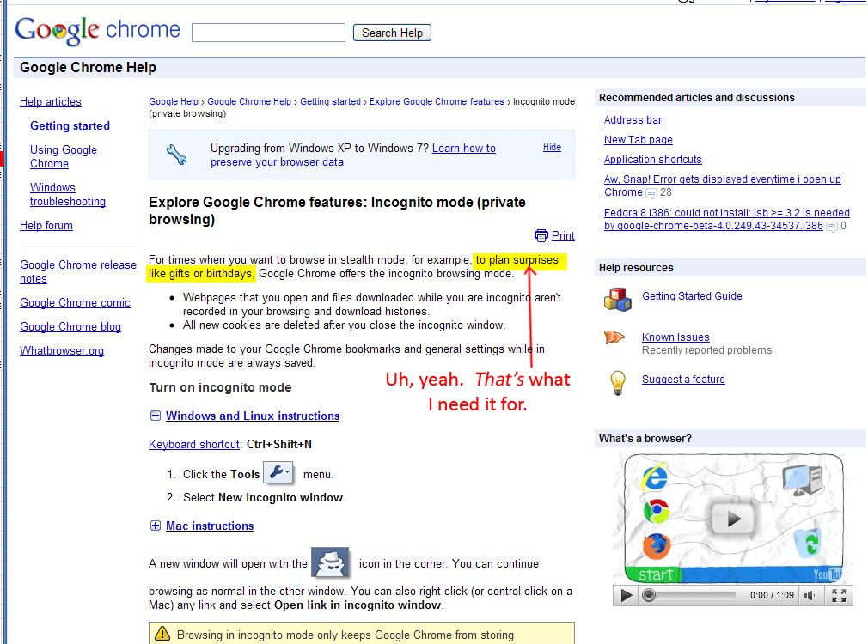Open Aw, Snap! Error discussion link

point(723,185)
